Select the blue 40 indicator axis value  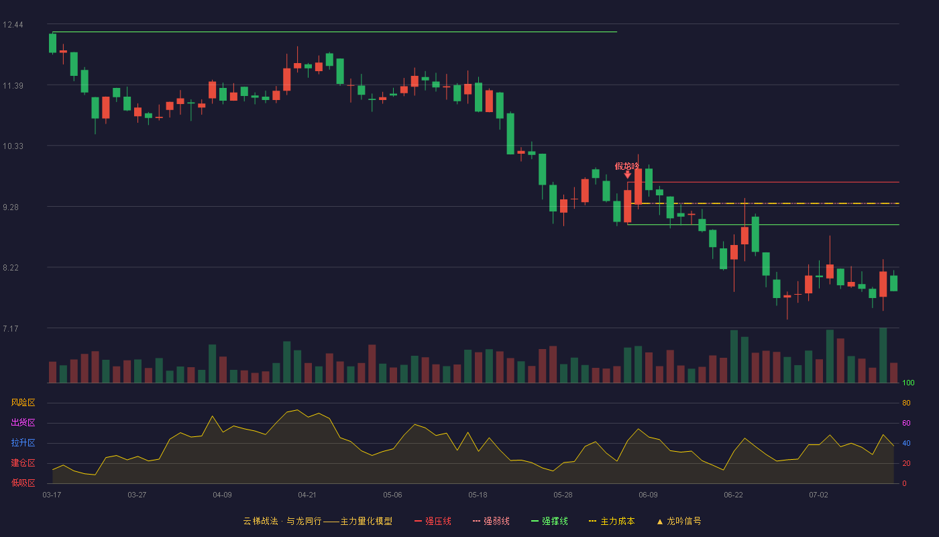click(x=906, y=443)
